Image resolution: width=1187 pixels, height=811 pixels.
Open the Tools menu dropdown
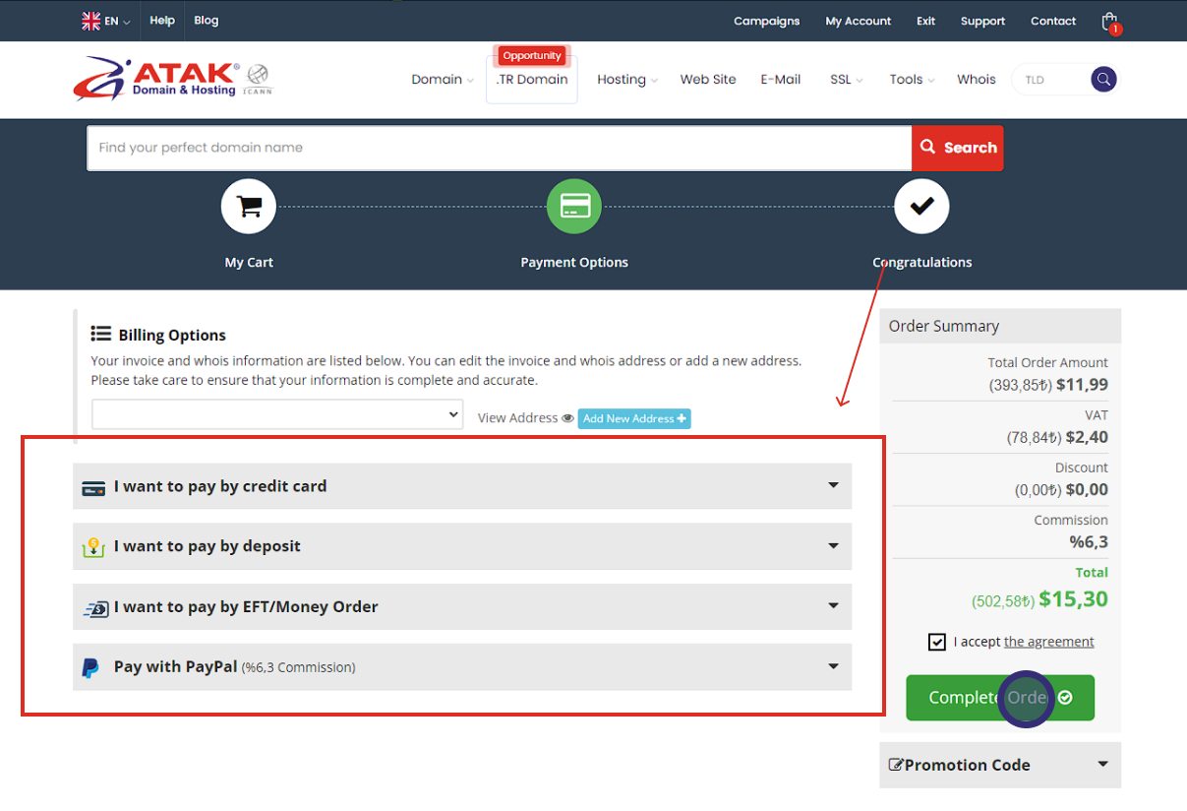point(912,80)
